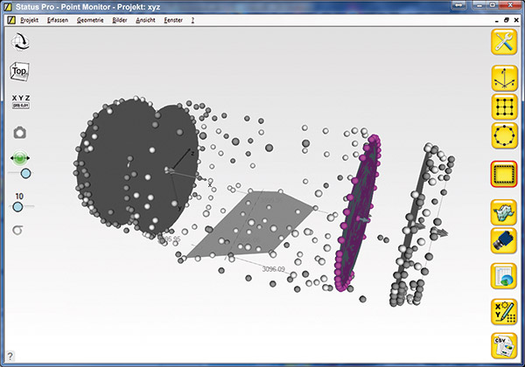
Task: Export data with the CSV icon
Action: coord(504,345)
